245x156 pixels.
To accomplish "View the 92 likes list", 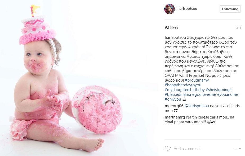I will [x=171, y=27].
